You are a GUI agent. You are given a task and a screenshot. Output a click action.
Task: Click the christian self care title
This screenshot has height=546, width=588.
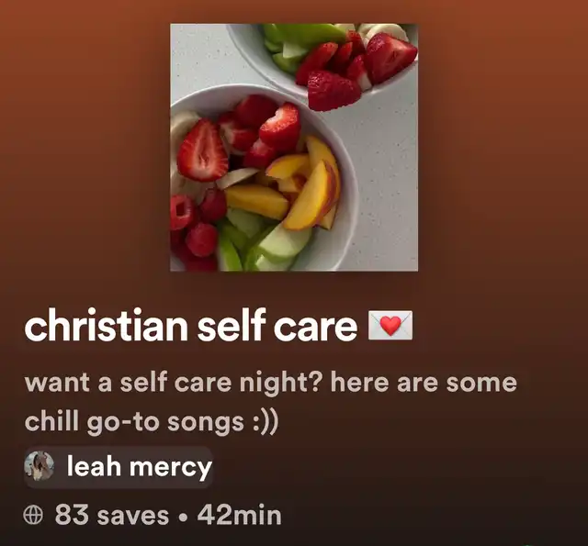point(191,325)
